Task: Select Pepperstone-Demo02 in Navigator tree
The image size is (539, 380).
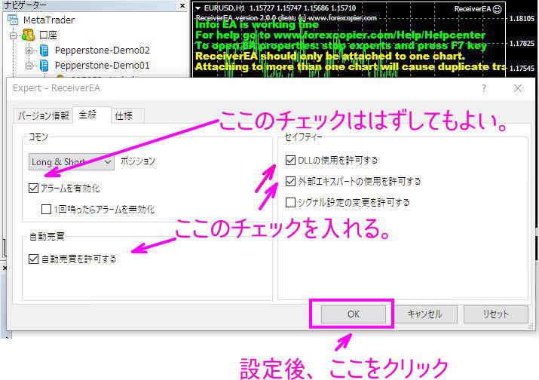Action: click(102, 51)
